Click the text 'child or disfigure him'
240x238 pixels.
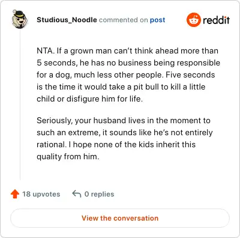click(x=76, y=99)
